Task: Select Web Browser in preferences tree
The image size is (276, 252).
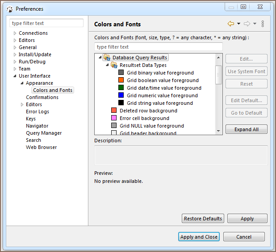Action: point(41,147)
